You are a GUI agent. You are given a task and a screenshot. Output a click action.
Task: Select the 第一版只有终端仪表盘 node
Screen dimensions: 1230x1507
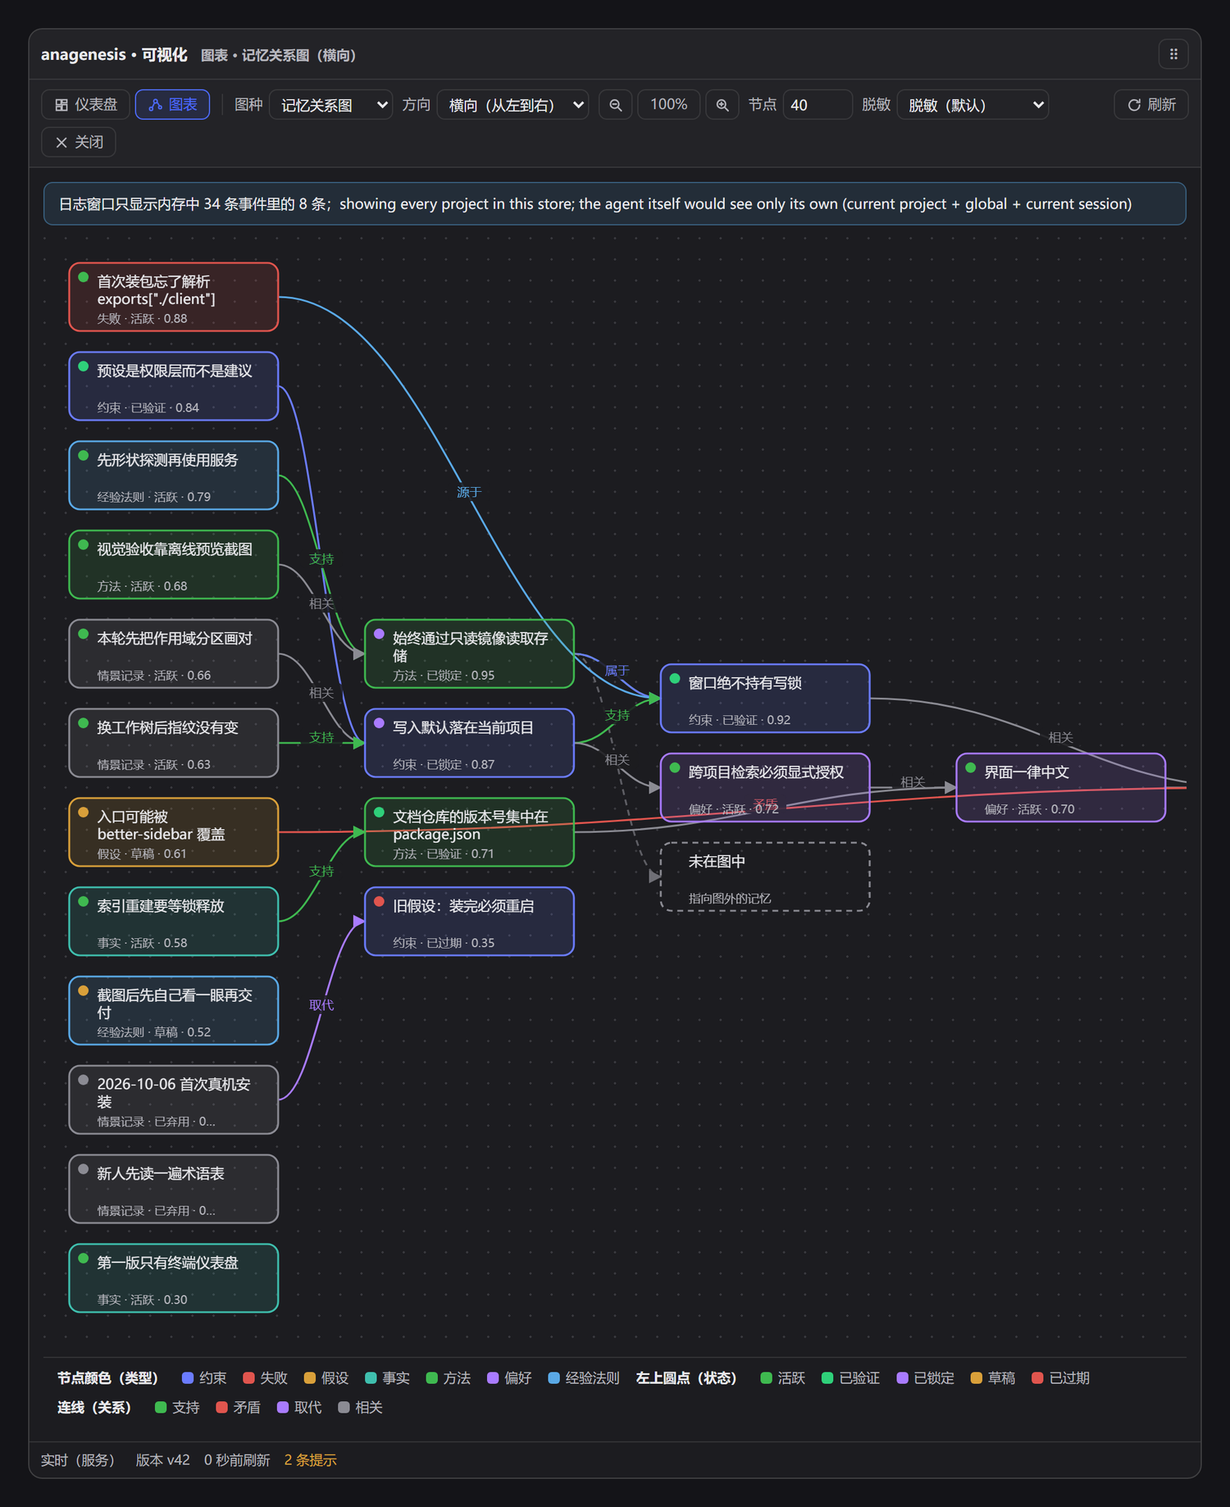click(174, 1278)
